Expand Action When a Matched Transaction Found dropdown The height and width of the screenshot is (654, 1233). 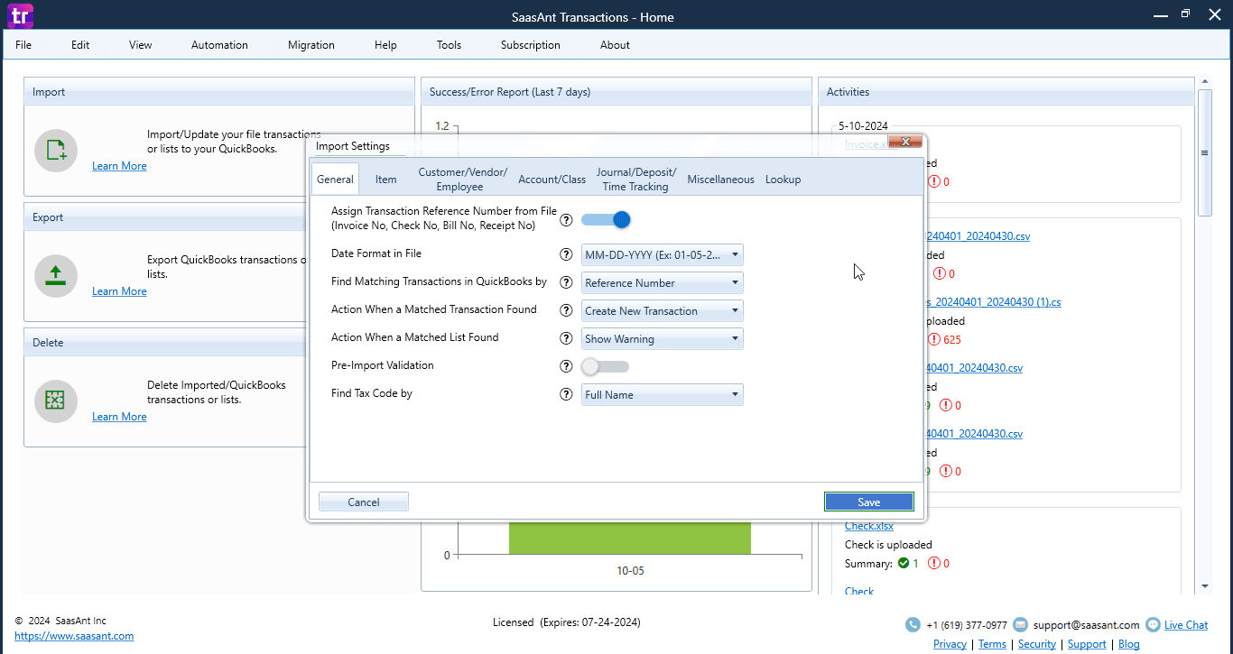(x=663, y=310)
